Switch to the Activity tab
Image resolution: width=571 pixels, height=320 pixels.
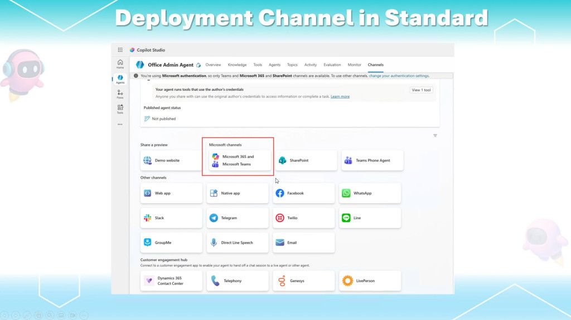[310, 65]
